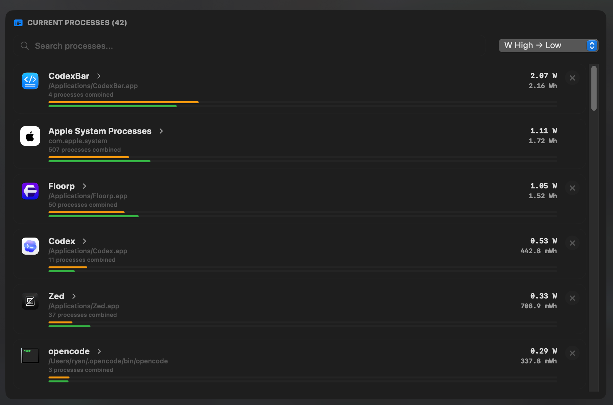Expand the Zed process group chevron
The width and height of the screenshot is (613, 405).
pyautogui.click(x=74, y=296)
